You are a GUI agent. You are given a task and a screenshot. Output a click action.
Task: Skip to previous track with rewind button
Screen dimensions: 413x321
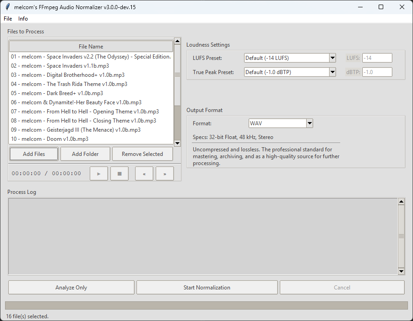pyautogui.click(x=144, y=174)
